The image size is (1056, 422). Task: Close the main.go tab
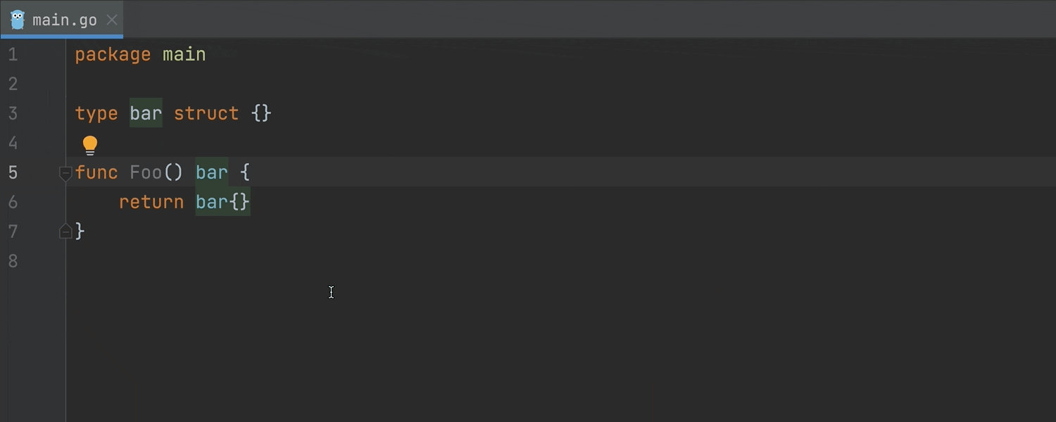point(112,20)
